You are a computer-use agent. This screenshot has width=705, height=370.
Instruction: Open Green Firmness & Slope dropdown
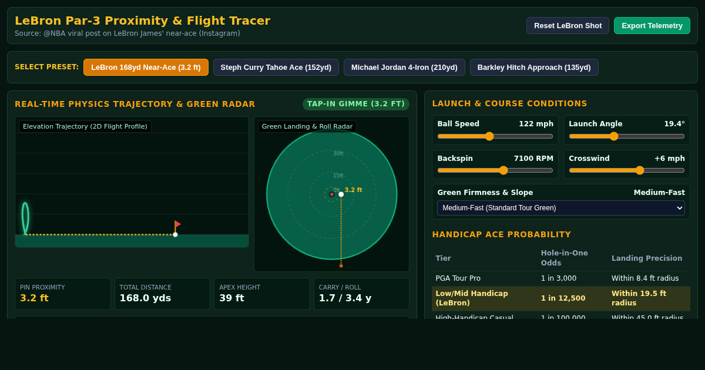click(561, 208)
